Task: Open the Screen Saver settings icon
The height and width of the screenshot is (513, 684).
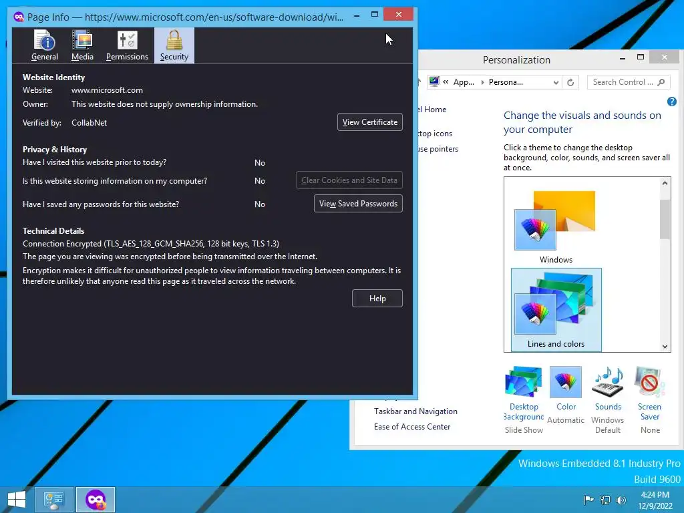Action: click(x=649, y=381)
